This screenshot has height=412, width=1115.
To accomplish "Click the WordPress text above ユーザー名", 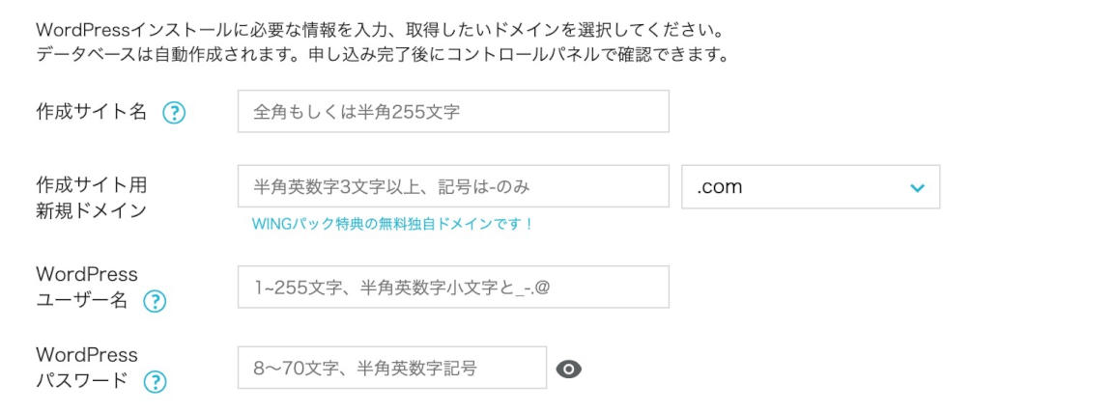I will pyautogui.click(x=87, y=274).
